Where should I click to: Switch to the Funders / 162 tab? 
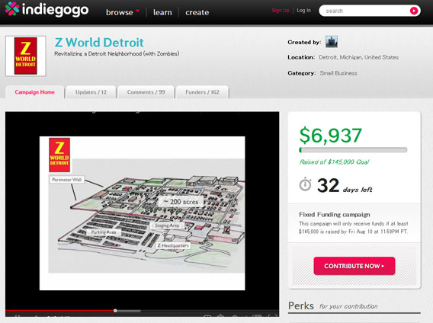[x=203, y=92]
